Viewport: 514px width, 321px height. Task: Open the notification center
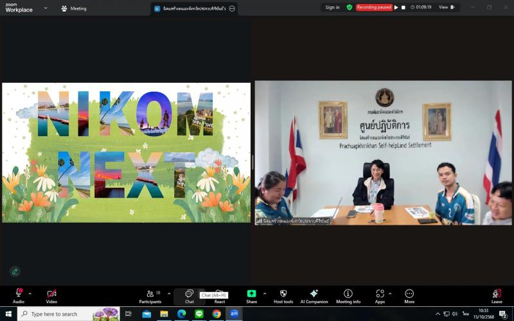(504, 314)
